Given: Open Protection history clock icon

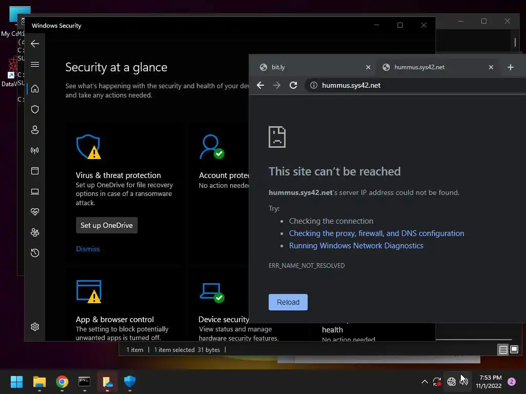Looking at the screenshot, I should coord(35,252).
